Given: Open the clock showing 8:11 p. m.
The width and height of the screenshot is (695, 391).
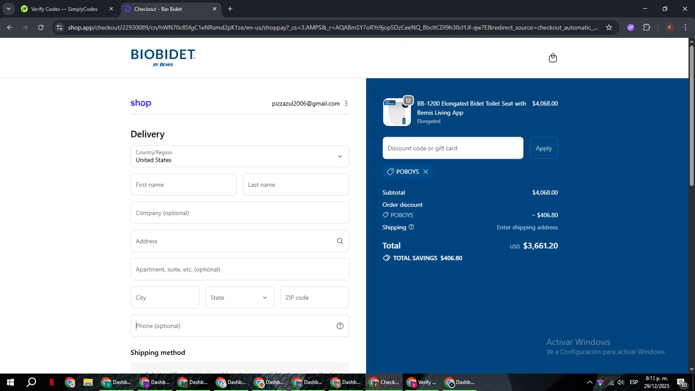Looking at the screenshot, I should pyautogui.click(x=657, y=382).
